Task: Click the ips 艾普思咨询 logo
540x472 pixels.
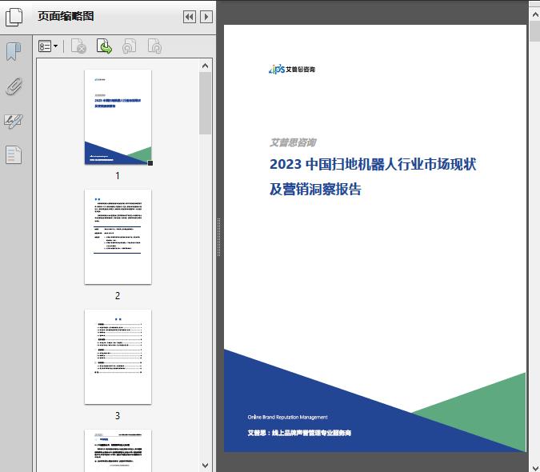Action: click(292, 69)
